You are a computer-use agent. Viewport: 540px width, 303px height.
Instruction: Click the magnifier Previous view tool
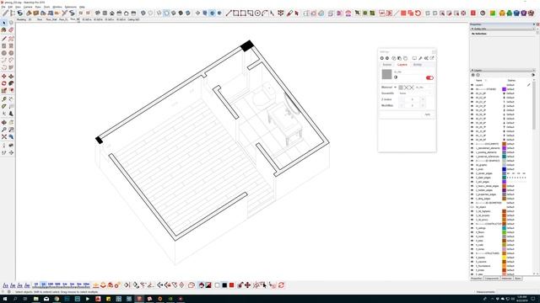[11, 136]
